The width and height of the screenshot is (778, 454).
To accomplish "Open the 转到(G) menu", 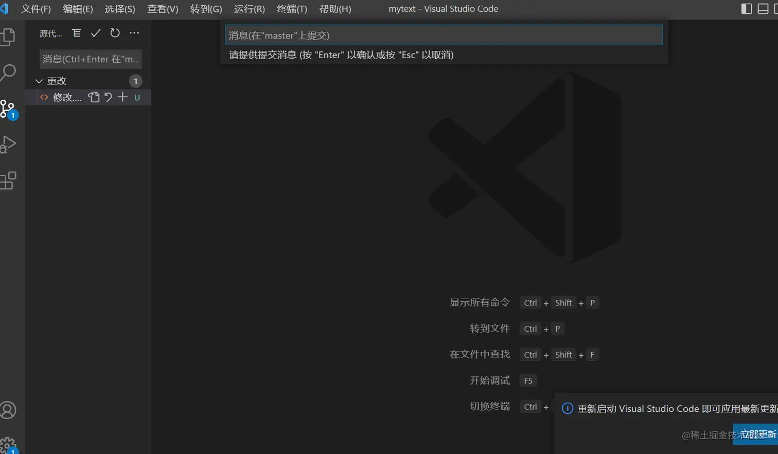I will point(206,9).
